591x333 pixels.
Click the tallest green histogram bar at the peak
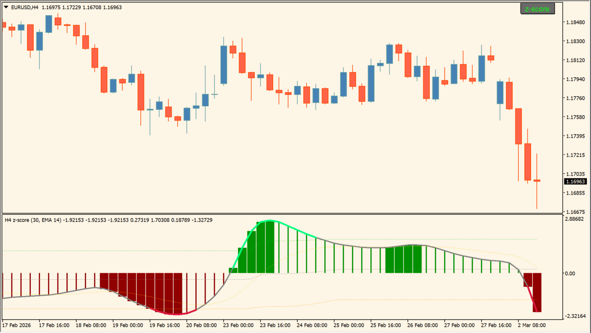[x=270, y=247]
